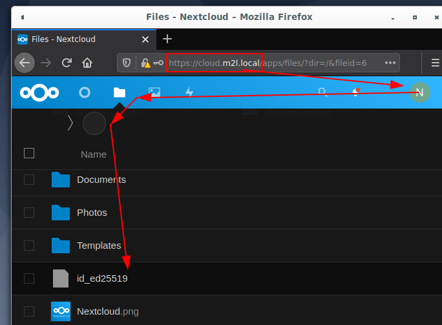Open the notifications bell icon
Screen dimensions: 442x325
tap(356, 92)
